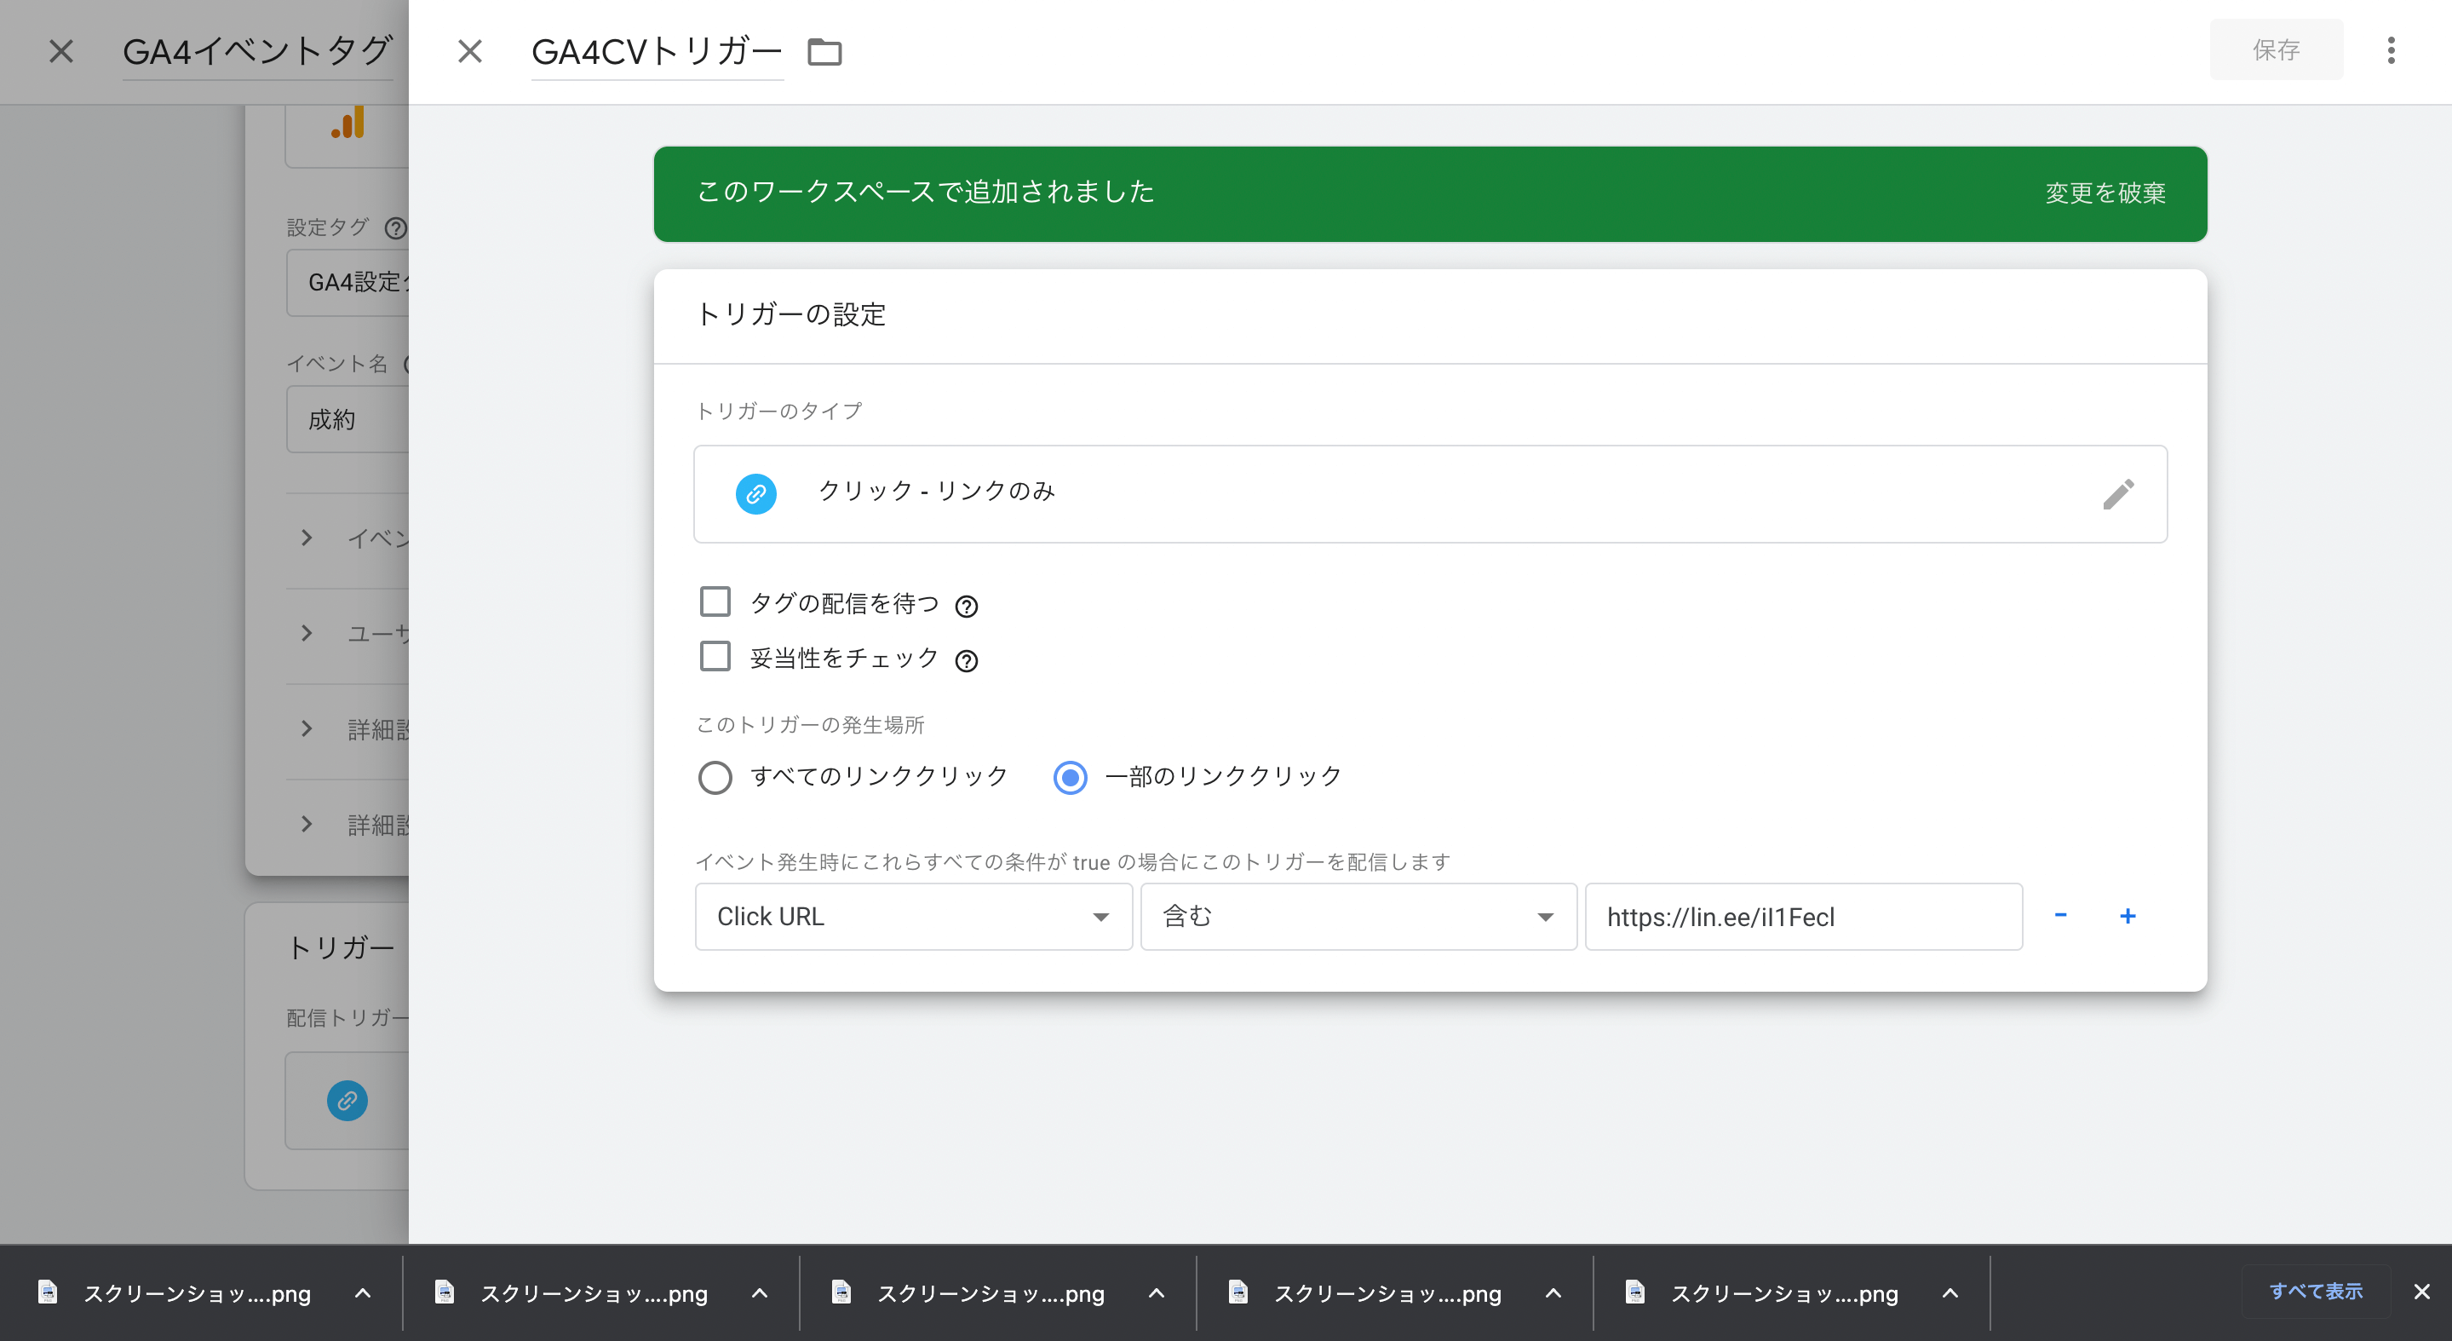This screenshot has width=2452, height=1341.
Task: Select 一部のリンククリック radio option
Action: [x=1070, y=777]
